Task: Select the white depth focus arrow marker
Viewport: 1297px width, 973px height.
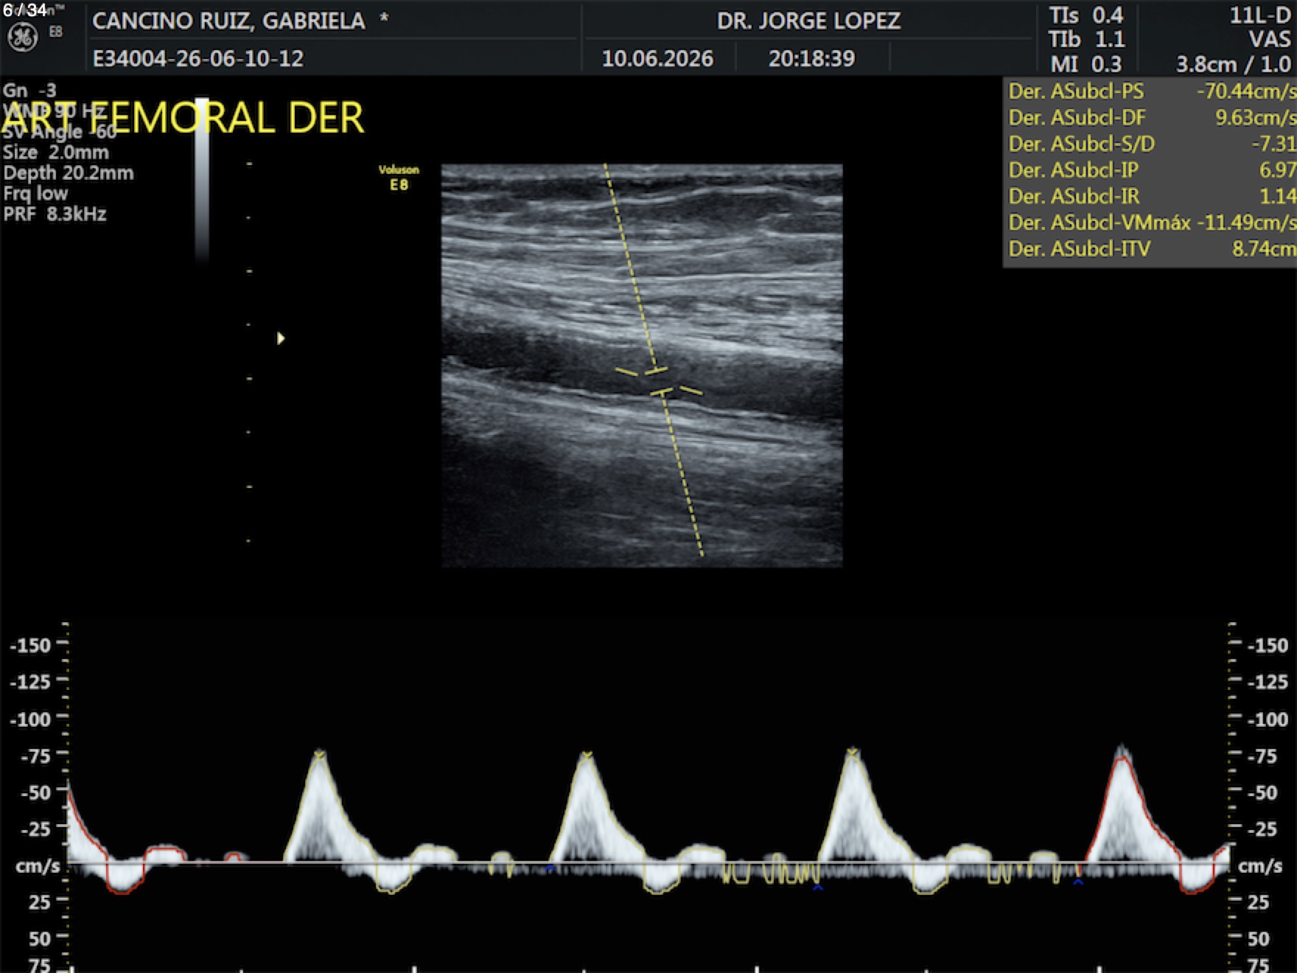Action: pos(281,338)
